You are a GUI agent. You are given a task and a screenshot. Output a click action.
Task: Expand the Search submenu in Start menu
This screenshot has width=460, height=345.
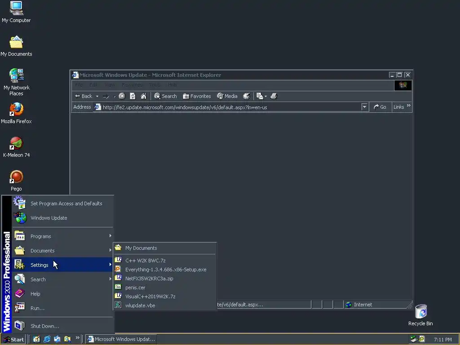click(63, 279)
